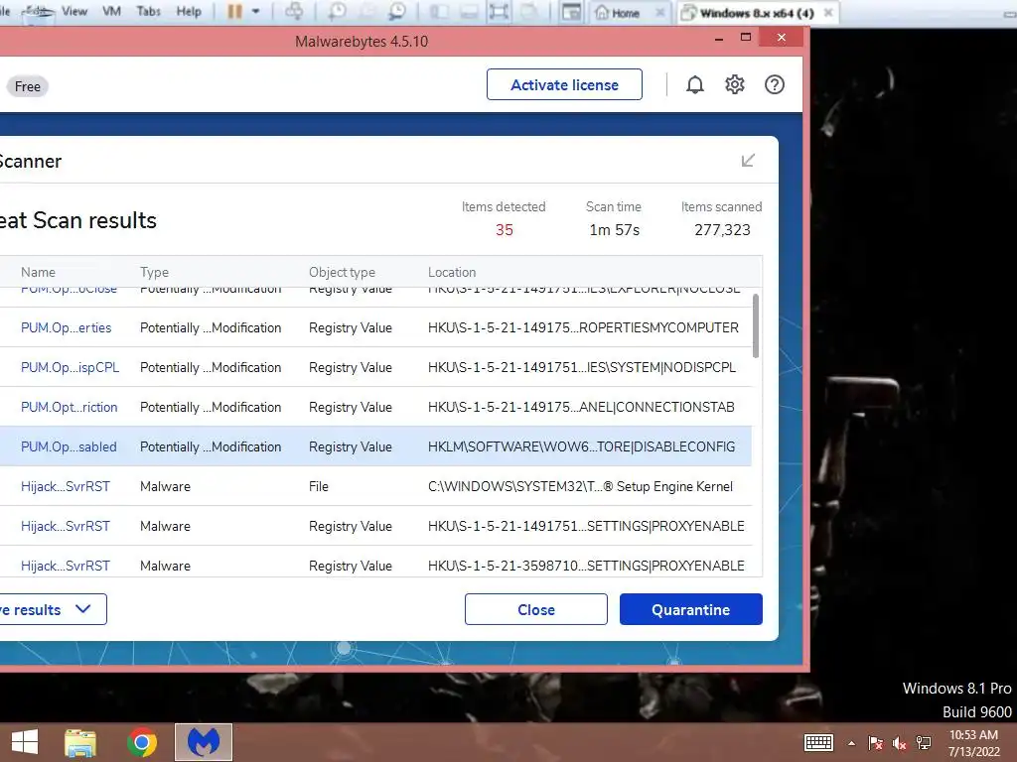1017x762 pixels.
Task: Open the Windows Start button
Action: [25, 742]
